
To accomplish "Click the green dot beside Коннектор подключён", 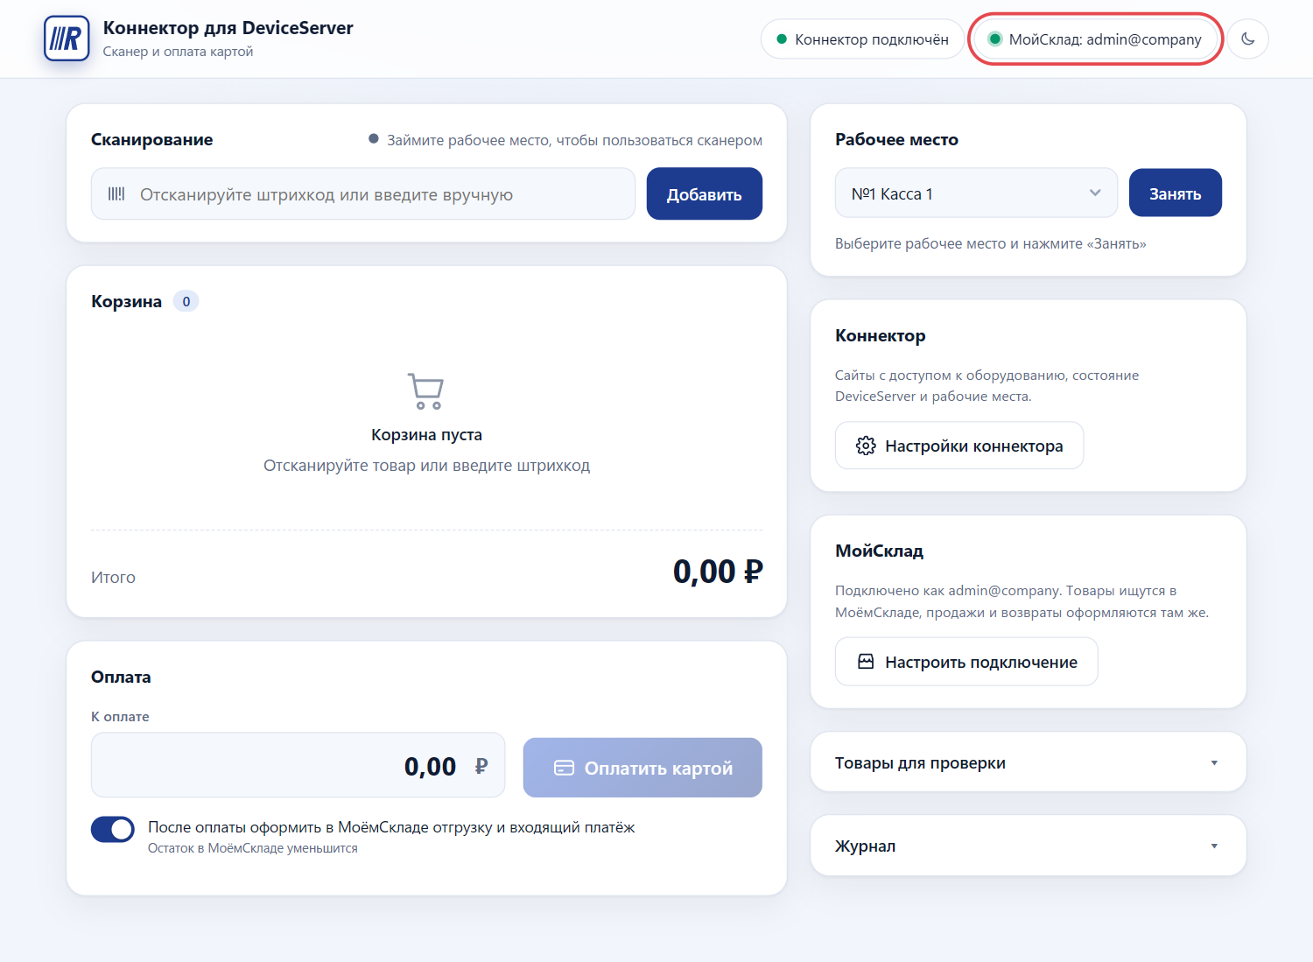I will [x=782, y=39].
